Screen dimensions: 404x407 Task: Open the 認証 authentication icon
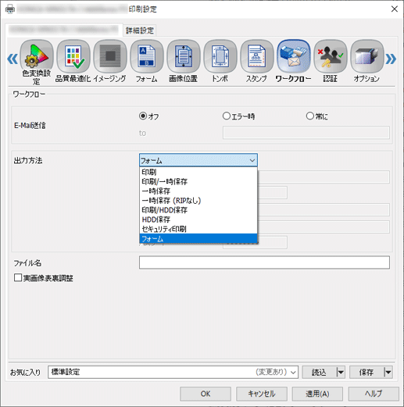pos(331,56)
